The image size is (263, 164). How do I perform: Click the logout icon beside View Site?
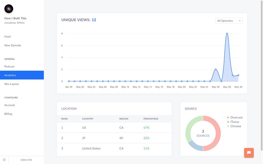click(4, 160)
